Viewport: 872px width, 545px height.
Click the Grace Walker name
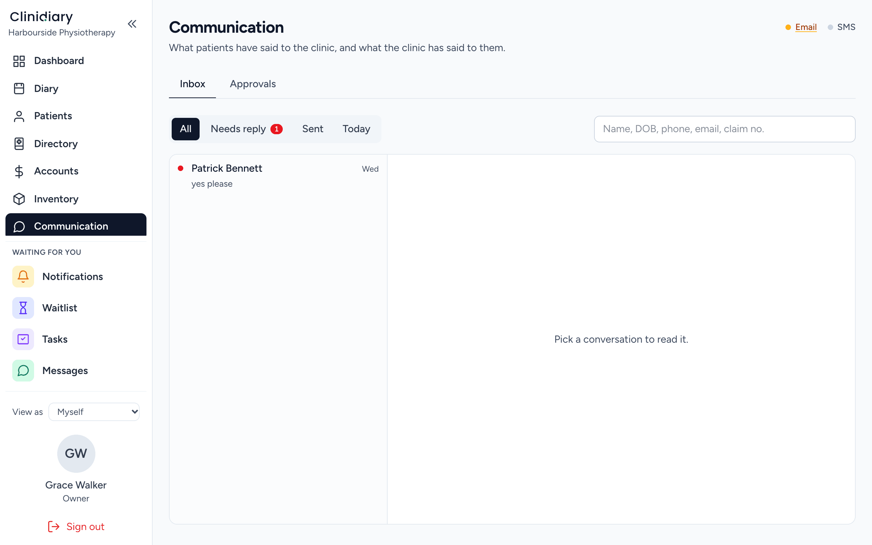click(x=76, y=485)
